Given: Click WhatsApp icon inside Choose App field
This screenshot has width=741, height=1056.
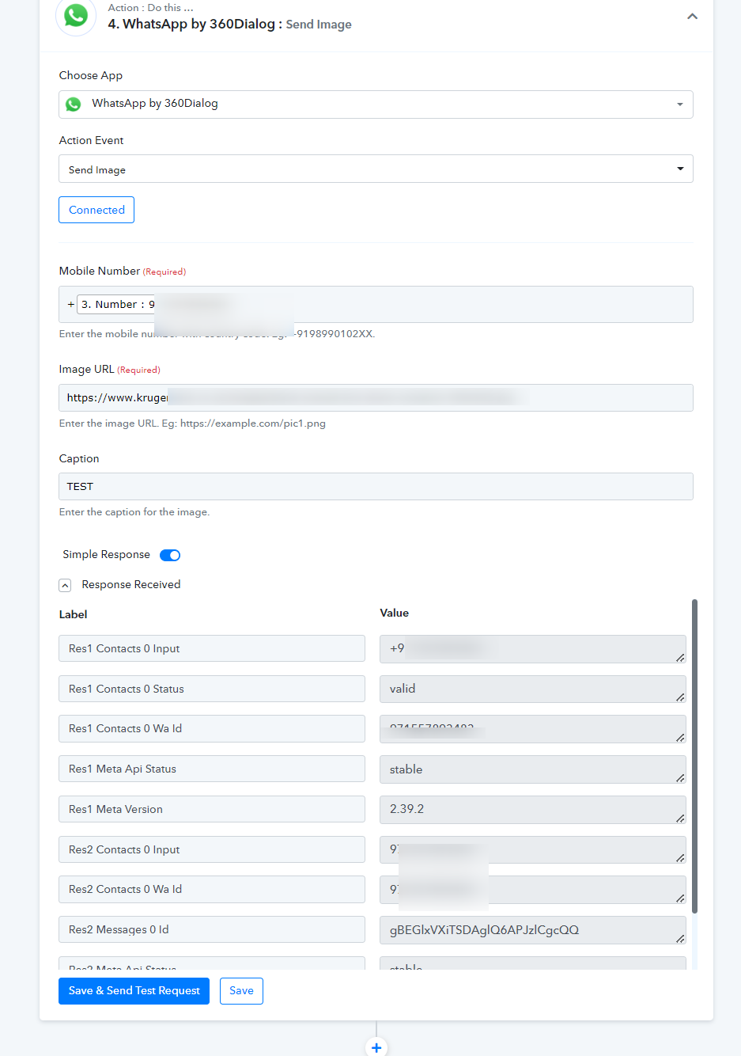Looking at the screenshot, I should pos(74,104).
